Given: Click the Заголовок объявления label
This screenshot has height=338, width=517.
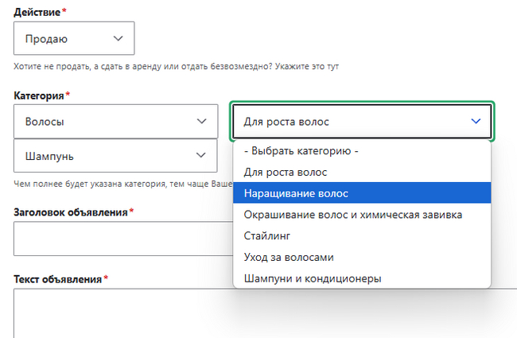Looking at the screenshot, I should [71, 212].
